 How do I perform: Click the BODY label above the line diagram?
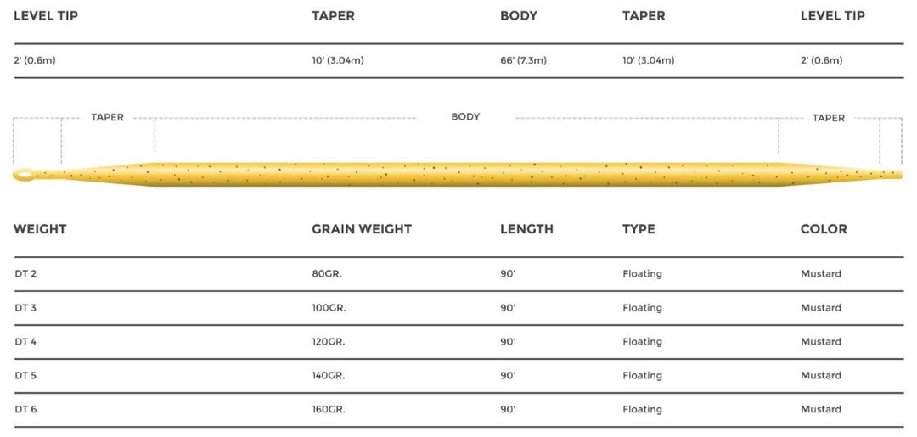pyautogui.click(x=465, y=117)
